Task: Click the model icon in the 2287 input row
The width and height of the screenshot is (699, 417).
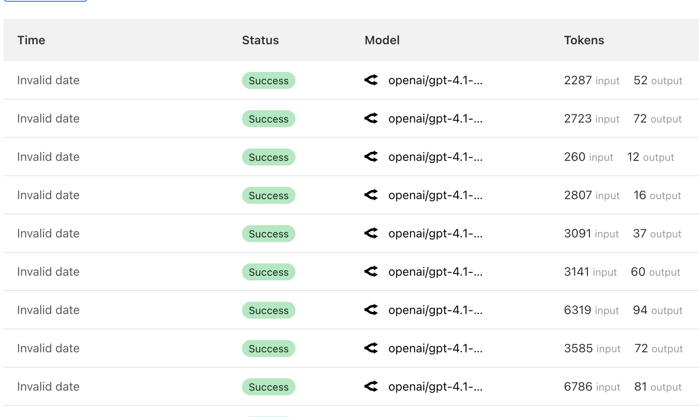Action: click(371, 80)
